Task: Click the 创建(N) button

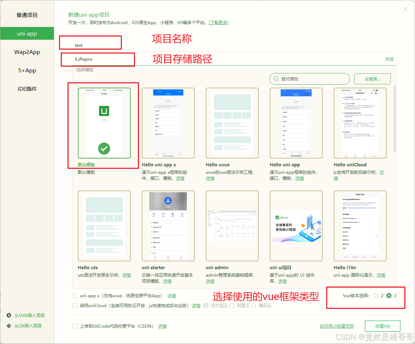Action: (382, 326)
